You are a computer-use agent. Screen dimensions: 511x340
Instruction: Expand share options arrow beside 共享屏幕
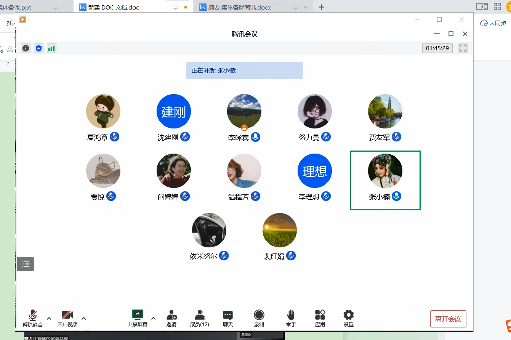click(154, 318)
